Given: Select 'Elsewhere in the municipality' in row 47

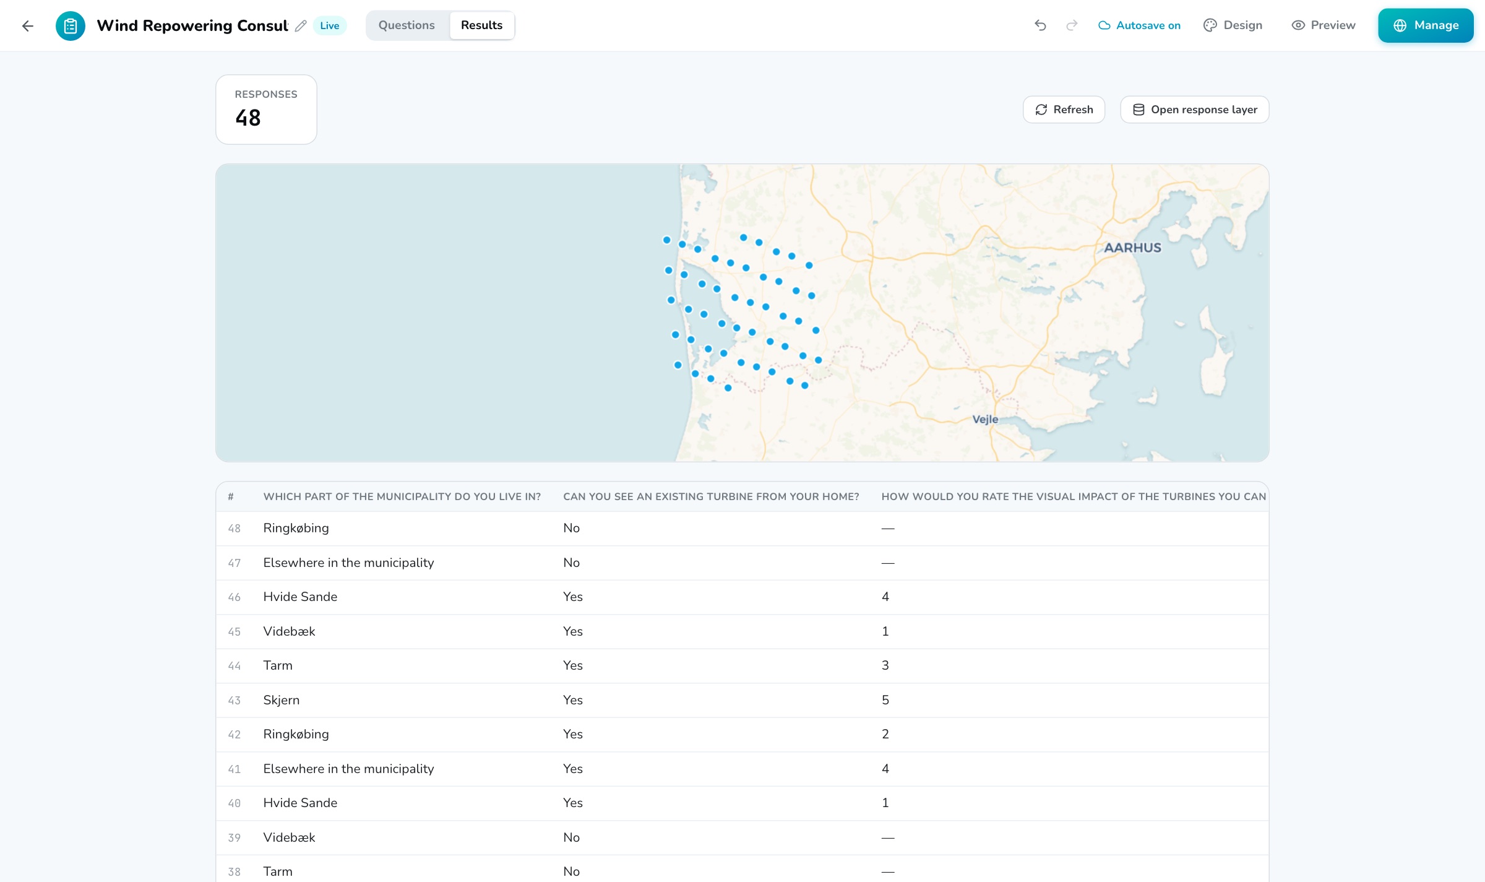Looking at the screenshot, I should tap(348, 563).
